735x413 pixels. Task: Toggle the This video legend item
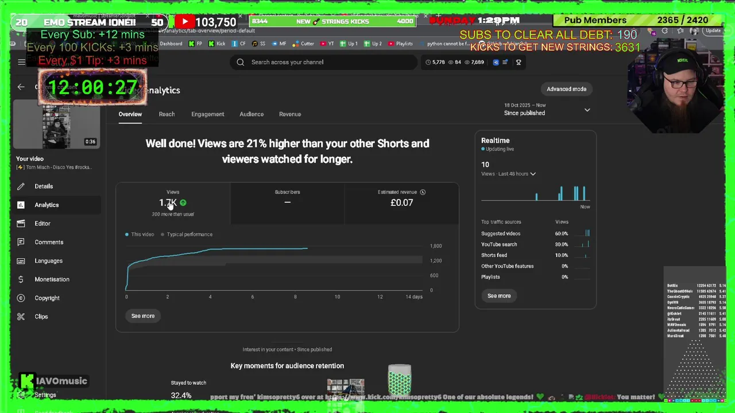click(140, 235)
